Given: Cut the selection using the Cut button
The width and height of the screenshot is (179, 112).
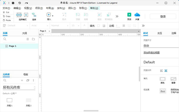Looking at the screenshot, I should [6, 12].
